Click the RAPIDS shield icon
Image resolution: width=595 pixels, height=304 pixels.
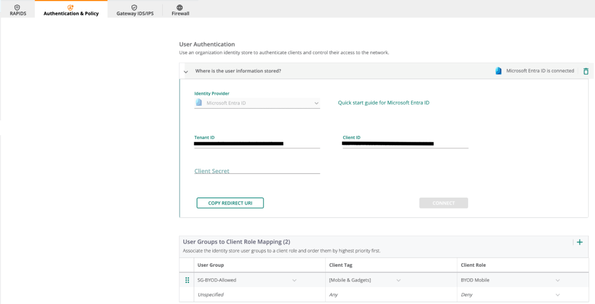17,7
